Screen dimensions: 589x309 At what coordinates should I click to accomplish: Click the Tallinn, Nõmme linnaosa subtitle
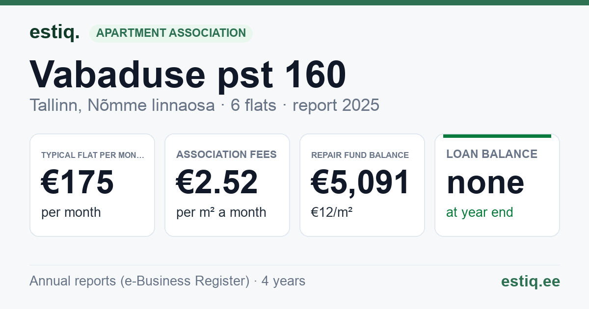click(x=122, y=105)
